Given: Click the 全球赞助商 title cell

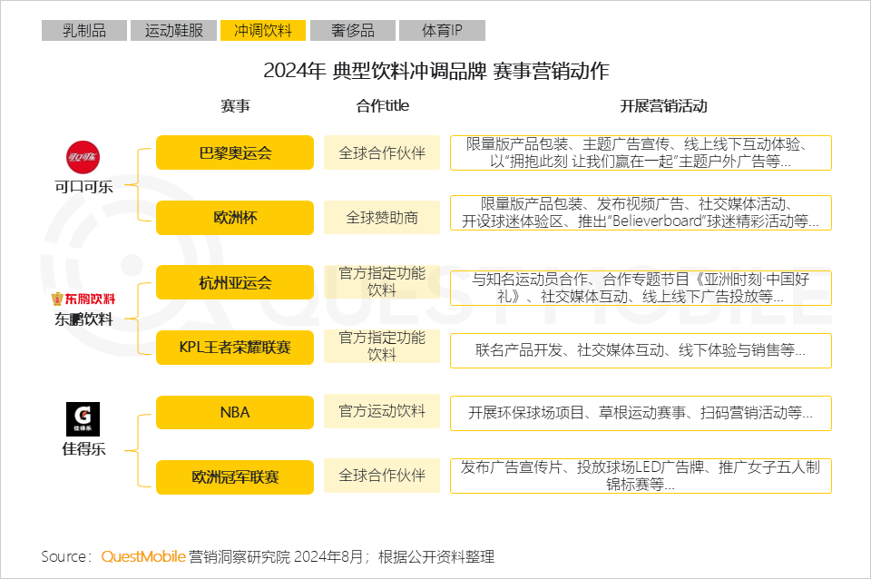Looking at the screenshot, I should point(382,217).
